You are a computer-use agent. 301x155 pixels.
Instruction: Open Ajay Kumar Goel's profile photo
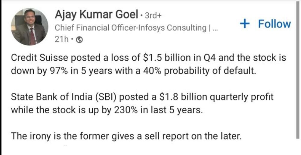click(29, 27)
